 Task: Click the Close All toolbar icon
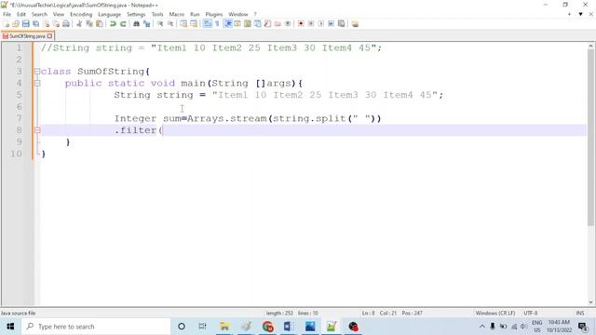click(56, 24)
